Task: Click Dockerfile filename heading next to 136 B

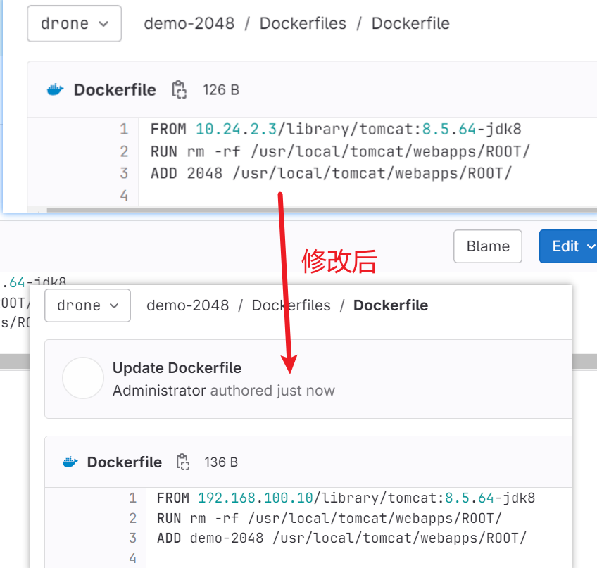Action: [x=125, y=462]
